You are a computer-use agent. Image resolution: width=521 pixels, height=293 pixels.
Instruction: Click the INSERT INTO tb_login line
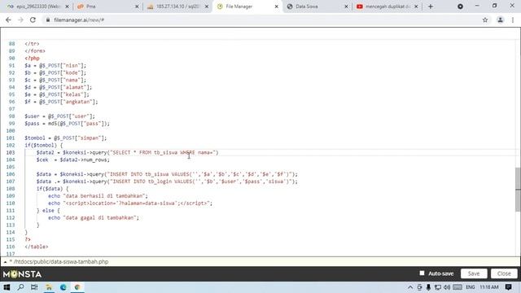coord(167,181)
